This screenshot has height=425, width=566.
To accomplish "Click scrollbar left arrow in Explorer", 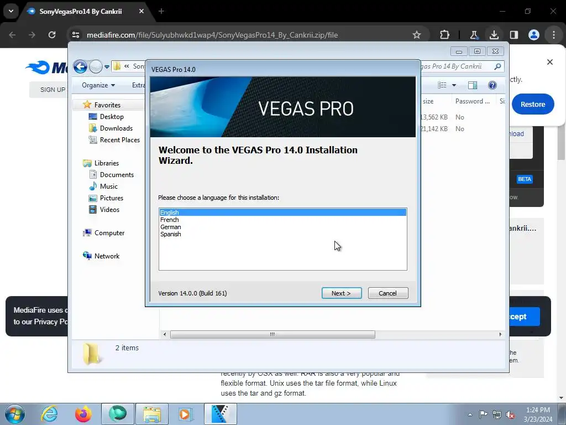I will click(165, 335).
